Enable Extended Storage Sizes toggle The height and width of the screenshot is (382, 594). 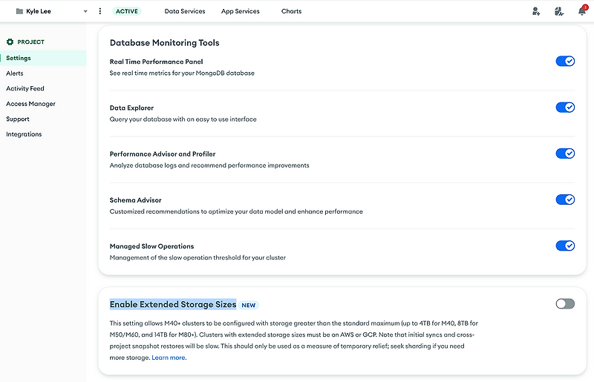point(565,303)
